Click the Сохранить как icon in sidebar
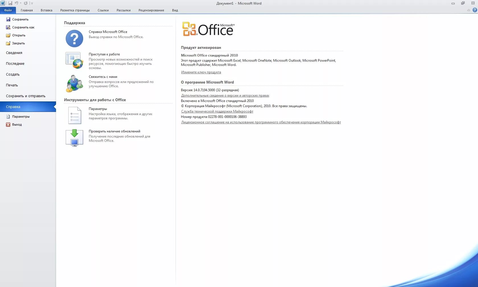This screenshot has height=287, width=478. point(8,27)
